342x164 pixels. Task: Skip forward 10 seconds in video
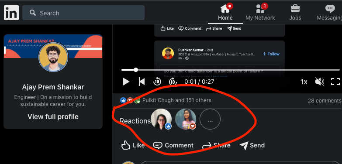(x=173, y=82)
